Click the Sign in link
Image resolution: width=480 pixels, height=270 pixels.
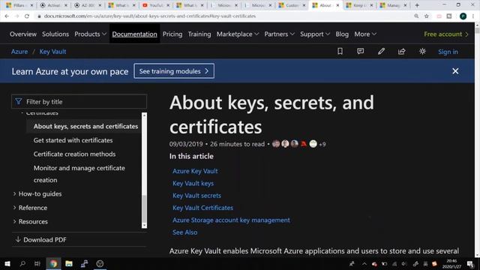coord(448,52)
